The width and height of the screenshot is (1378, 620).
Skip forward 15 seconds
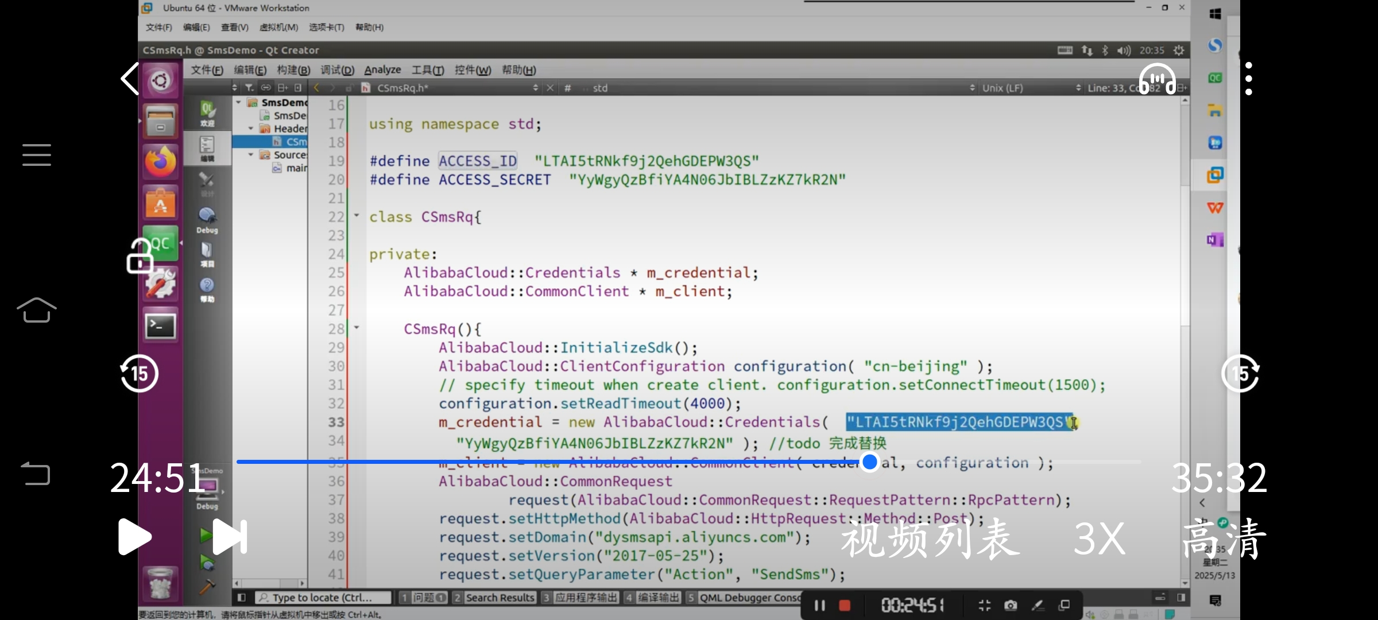click(x=1240, y=374)
